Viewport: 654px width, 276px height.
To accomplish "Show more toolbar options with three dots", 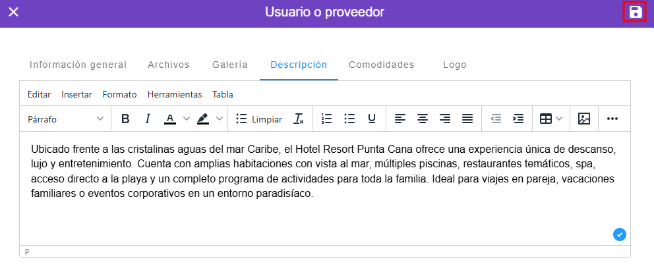I will (x=612, y=119).
